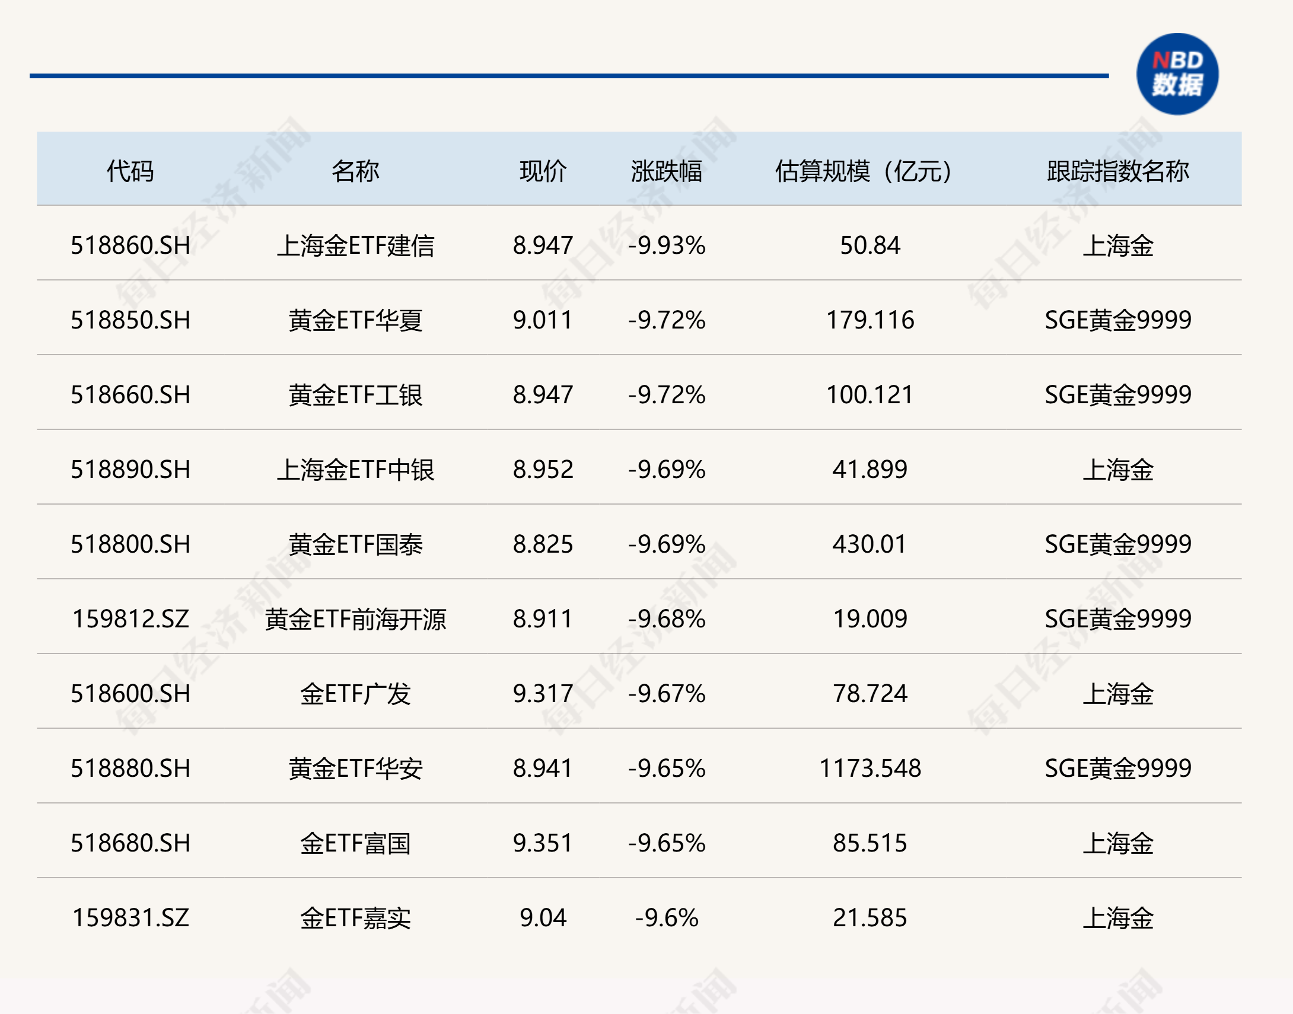Click the 现价 column header
Image resolution: width=1293 pixels, height=1014 pixels.
pyautogui.click(x=543, y=171)
